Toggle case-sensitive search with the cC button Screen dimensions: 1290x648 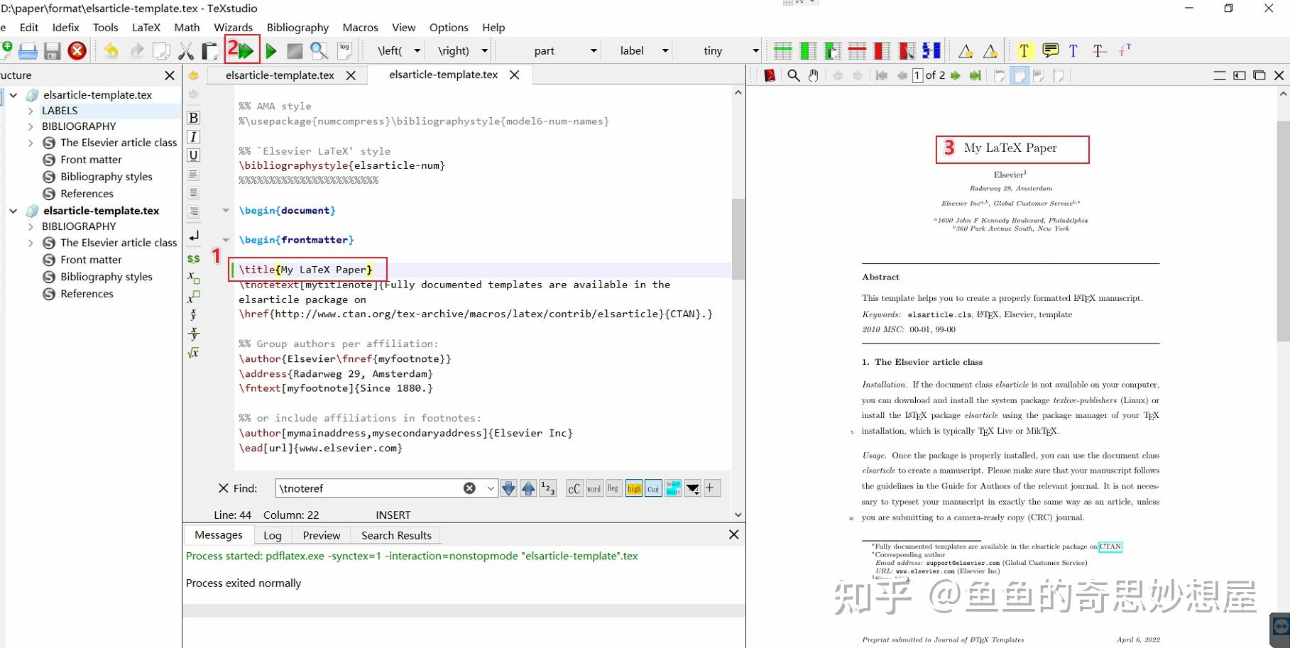click(574, 488)
